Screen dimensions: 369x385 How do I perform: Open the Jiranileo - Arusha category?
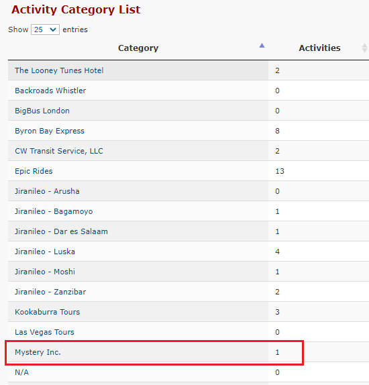[x=47, y=191]
